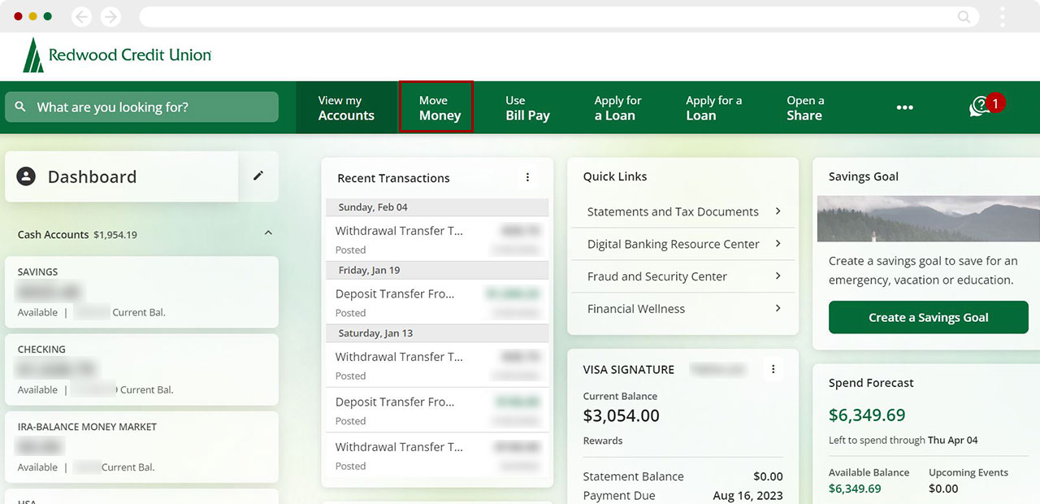The width and height of the screenshot is (1040, 504).
Task: Click the Dashboard profile avatar icon
Action: pyautogui.click(x=26, y=176)
